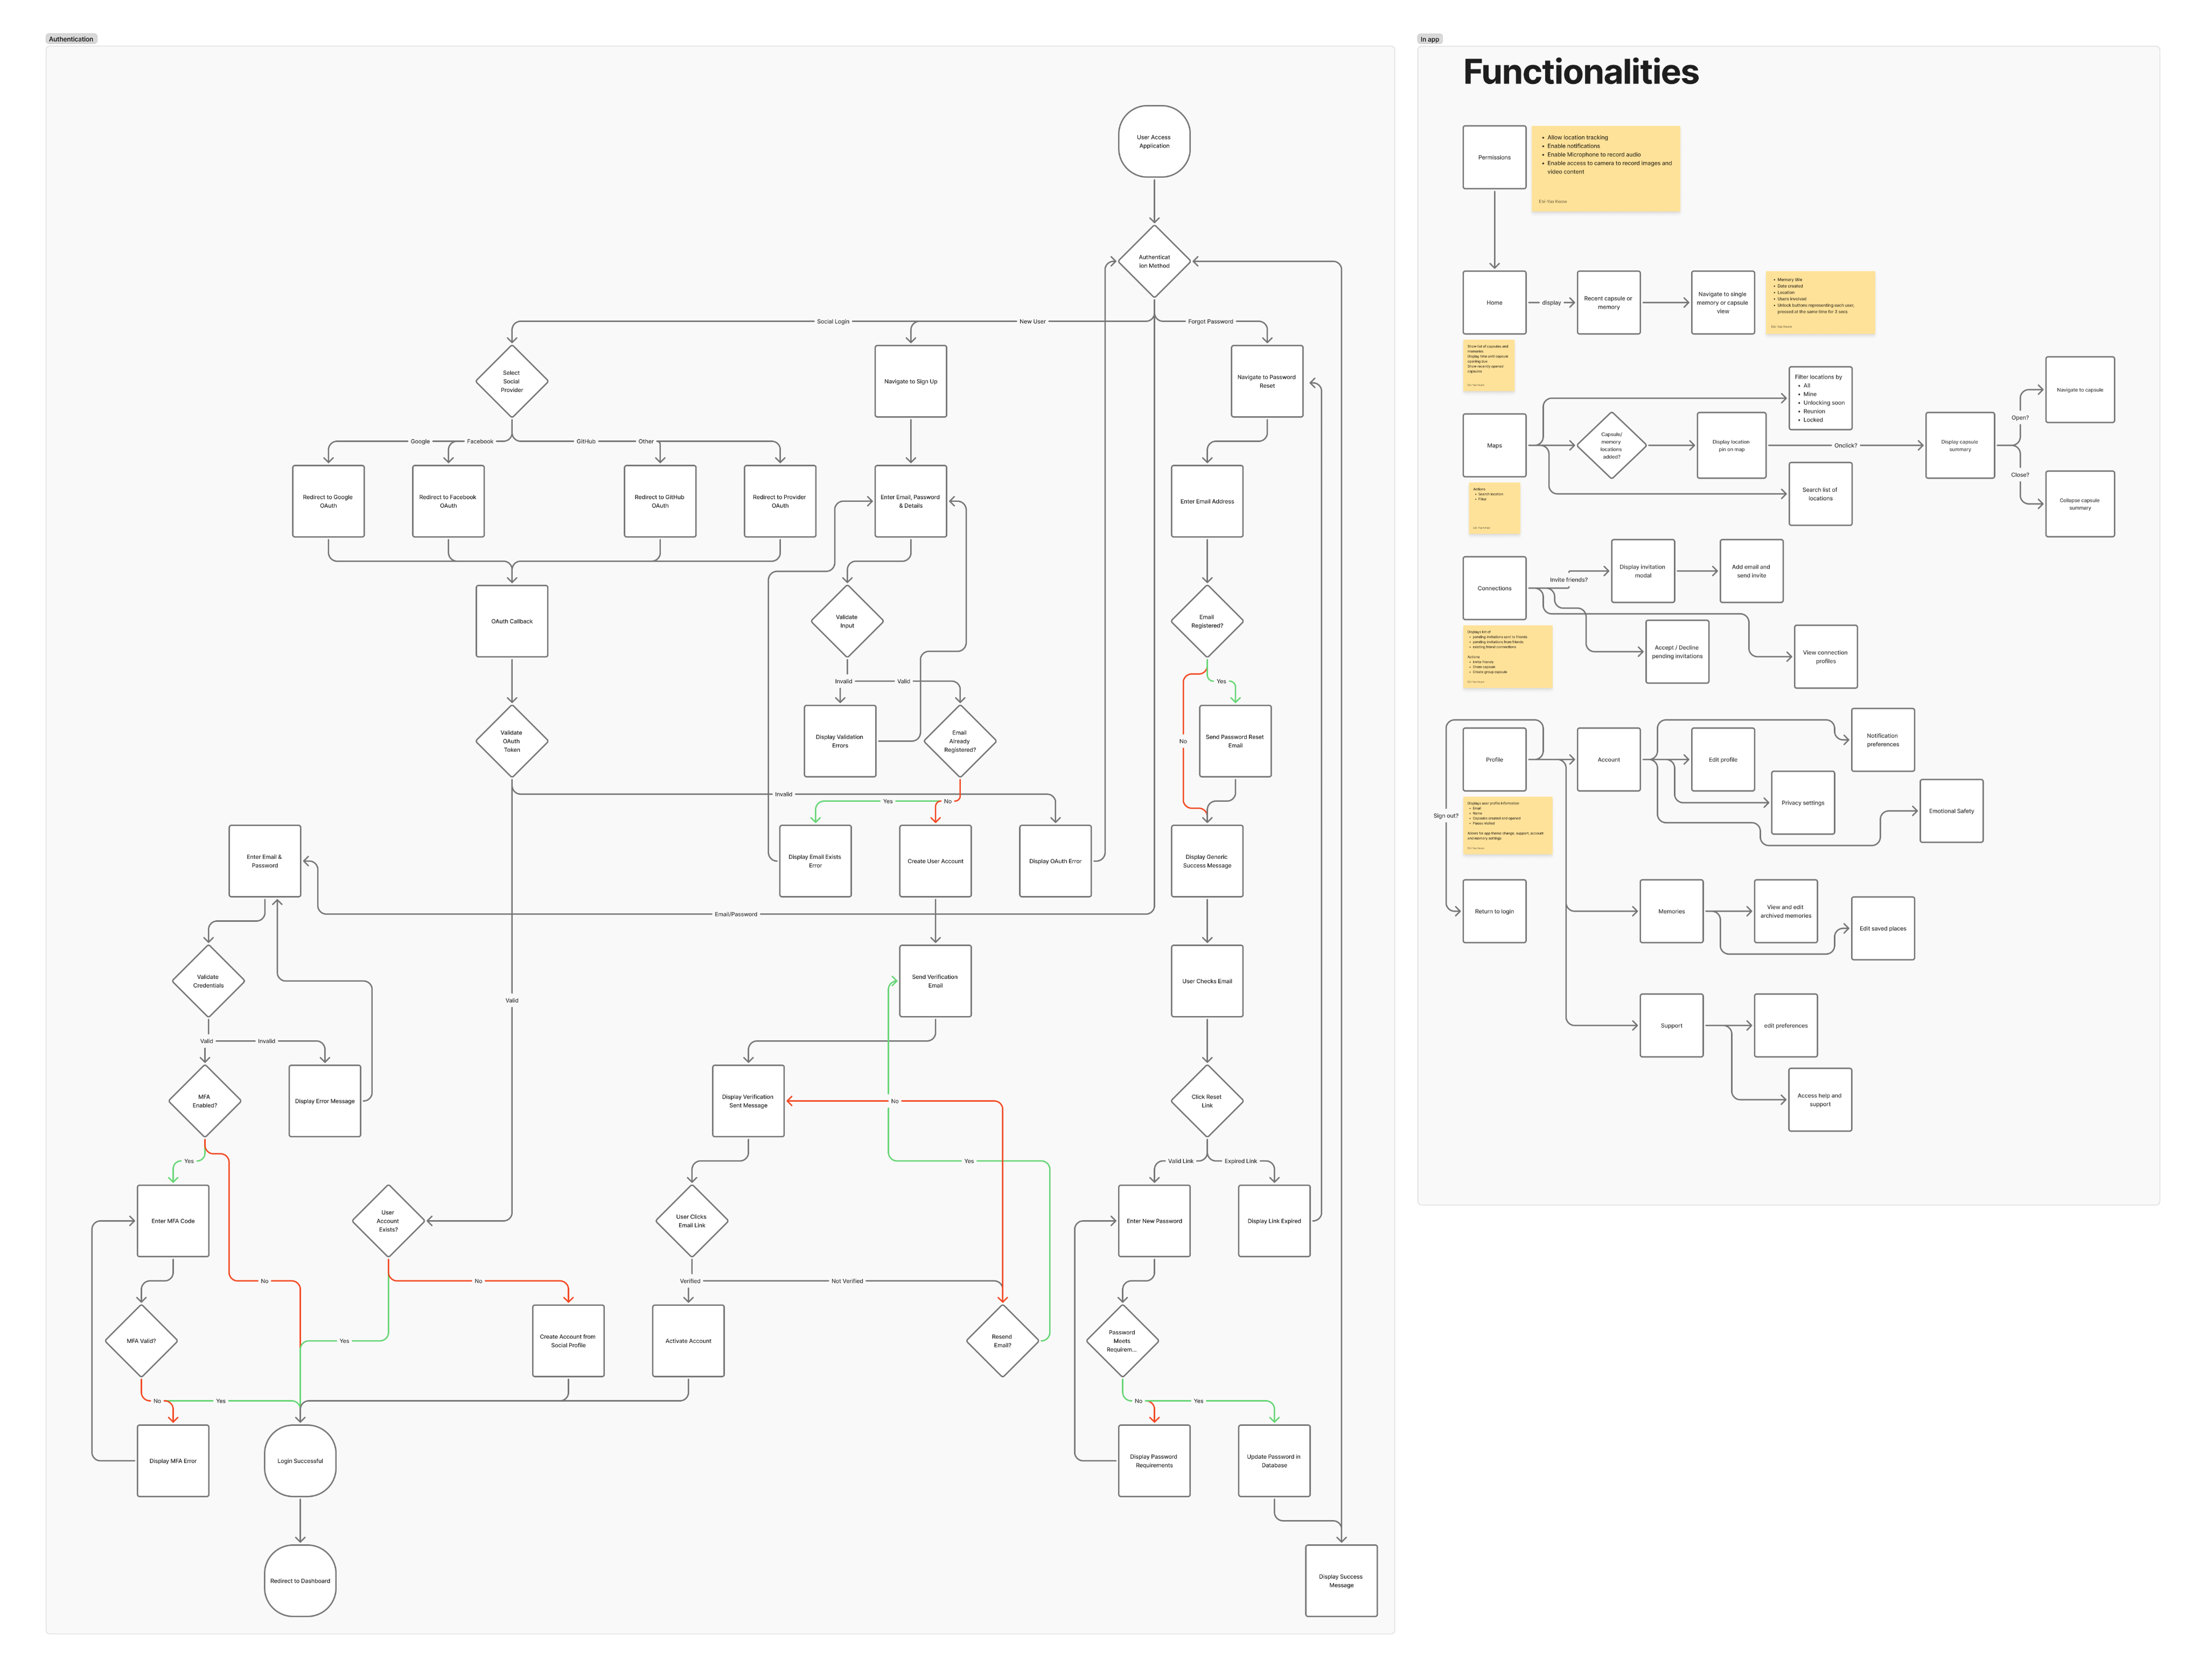Click the MFA Valid? diamond
The width and height of the screenshot is (2206, 1680).
pyautogui.click(x=141, y=1341)
